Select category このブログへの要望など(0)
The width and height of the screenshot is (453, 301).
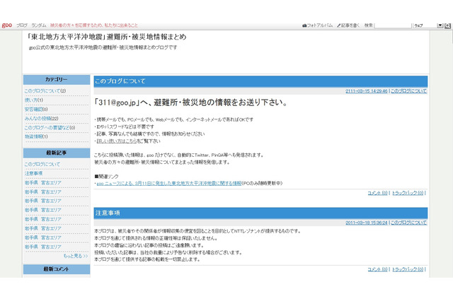click(x=50, y=127)
